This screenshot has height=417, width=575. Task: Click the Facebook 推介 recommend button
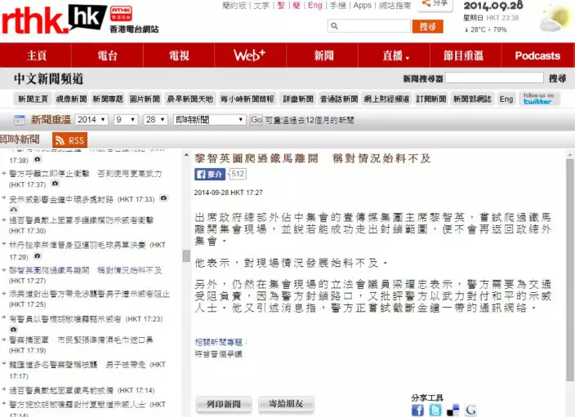click(210, 175)
